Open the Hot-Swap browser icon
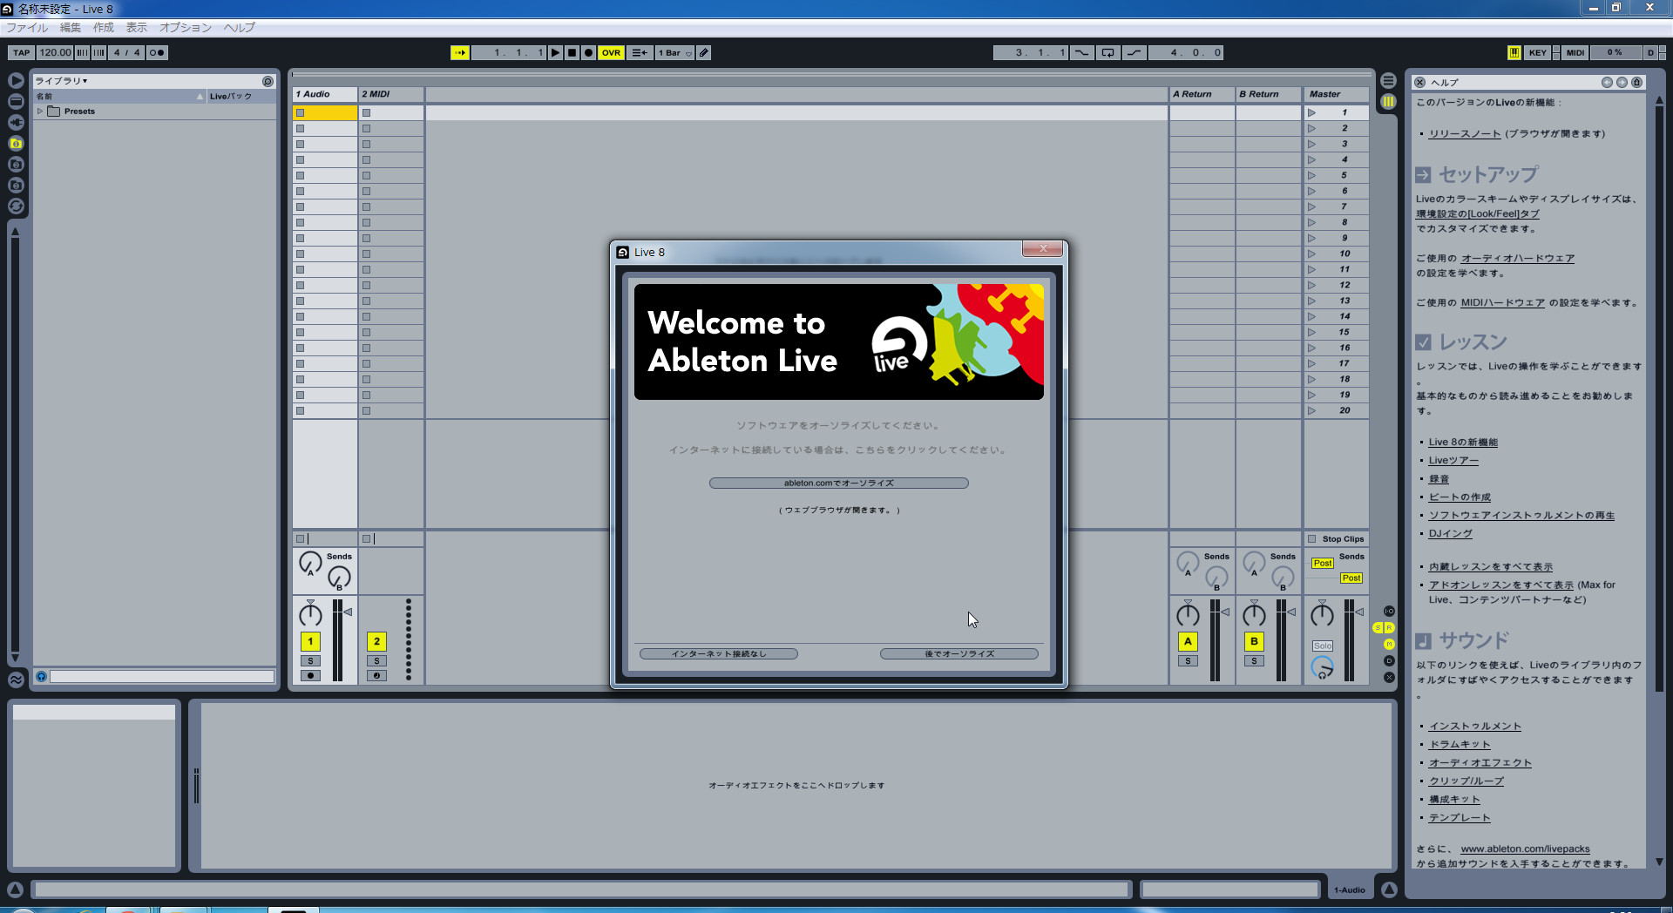This screenshot has height=913, width=1673. (x=16, y=206)
